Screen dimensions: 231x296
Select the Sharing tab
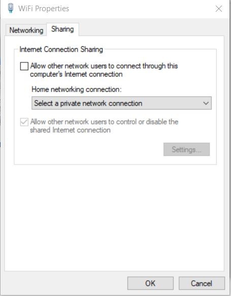point(62,29)
